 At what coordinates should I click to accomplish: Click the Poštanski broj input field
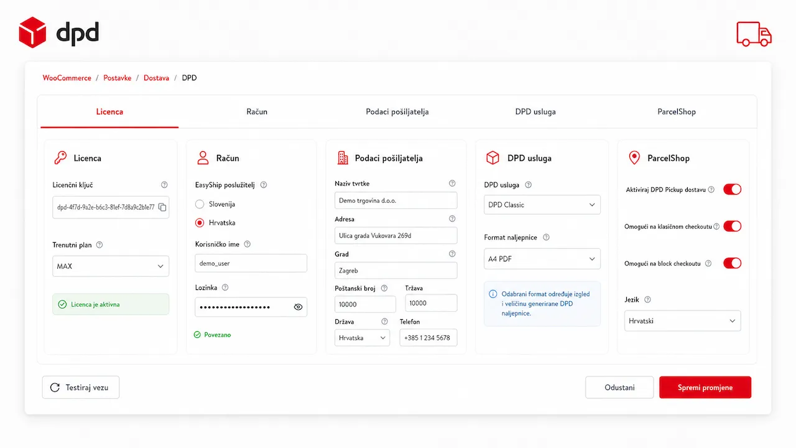click(365, 304)
